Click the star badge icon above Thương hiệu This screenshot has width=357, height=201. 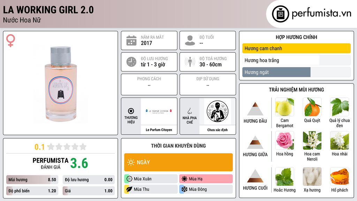131,111
